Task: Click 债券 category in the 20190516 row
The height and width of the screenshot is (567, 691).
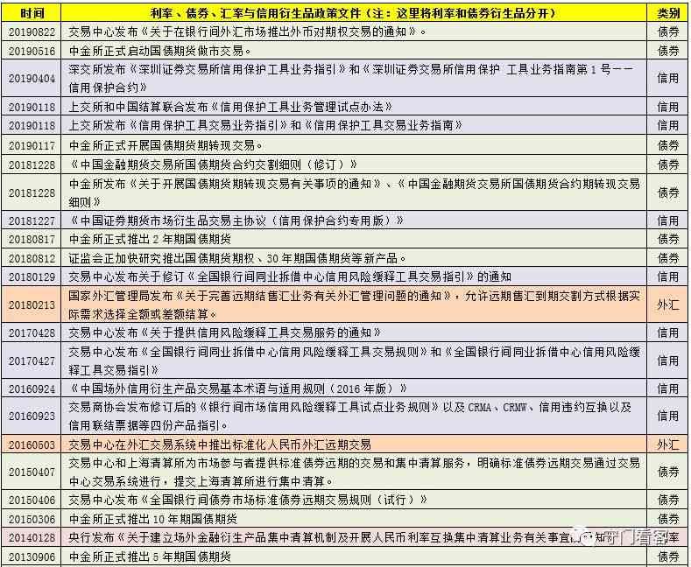Action: coord(668,51)
